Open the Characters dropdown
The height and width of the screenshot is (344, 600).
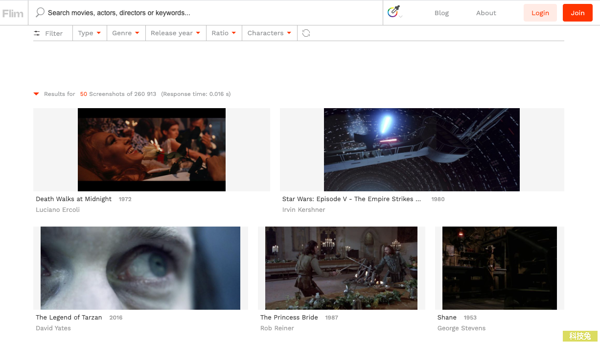click(x=269, y=33)
